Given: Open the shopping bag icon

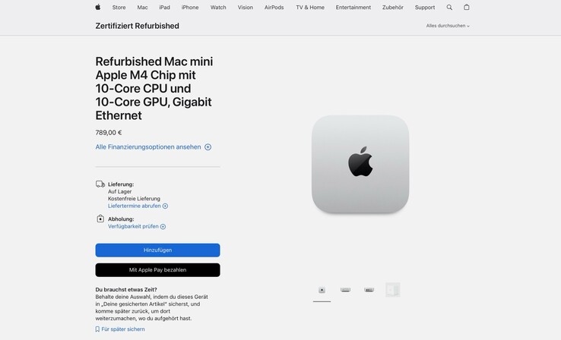Looking at the screenshot, I should point(467,7).
